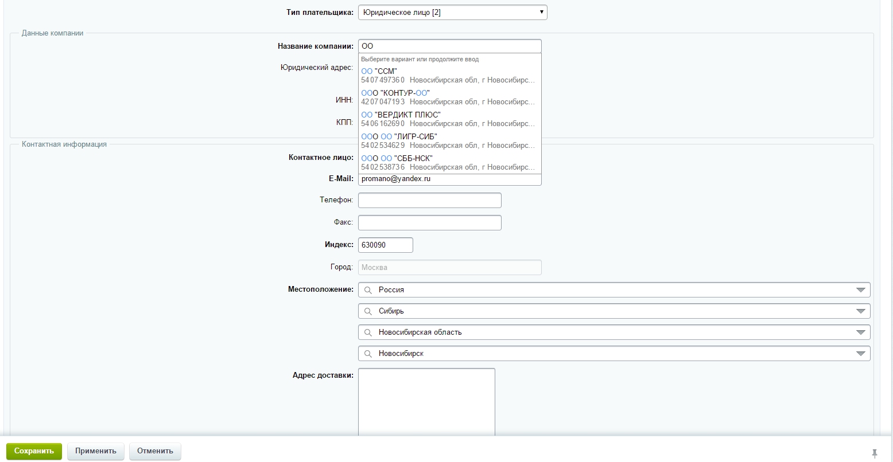The width and height of the screenshot is (893, 462).
Task: Click the pin icon in bottom bar
Action: pyautogui.click(x=874, y=453)
